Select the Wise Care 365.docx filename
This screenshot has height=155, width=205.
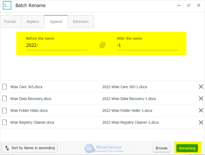tap(26, 87)
